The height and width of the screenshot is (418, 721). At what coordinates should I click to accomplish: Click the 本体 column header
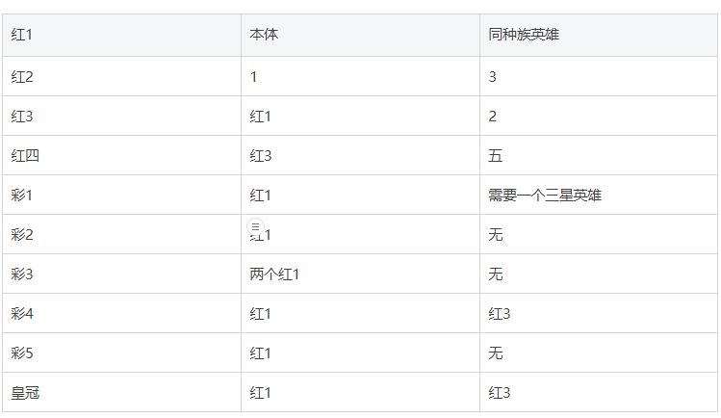point(265,35)
